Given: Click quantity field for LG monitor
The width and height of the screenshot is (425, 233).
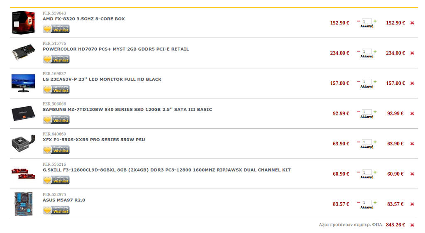Looking at the screenshot, I should pyautogui.click(x=367, y=82).
